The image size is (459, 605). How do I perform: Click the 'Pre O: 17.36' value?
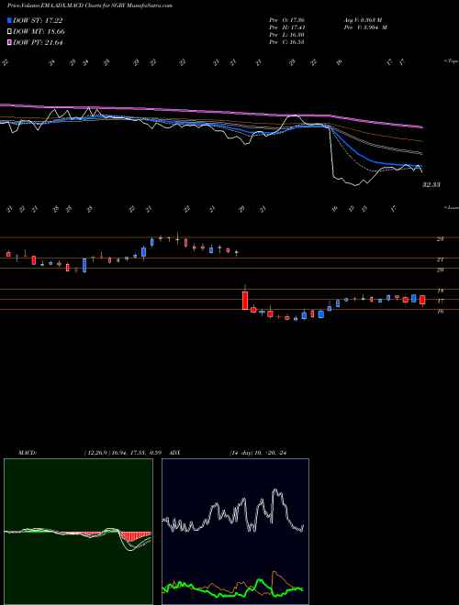[287, 19]
